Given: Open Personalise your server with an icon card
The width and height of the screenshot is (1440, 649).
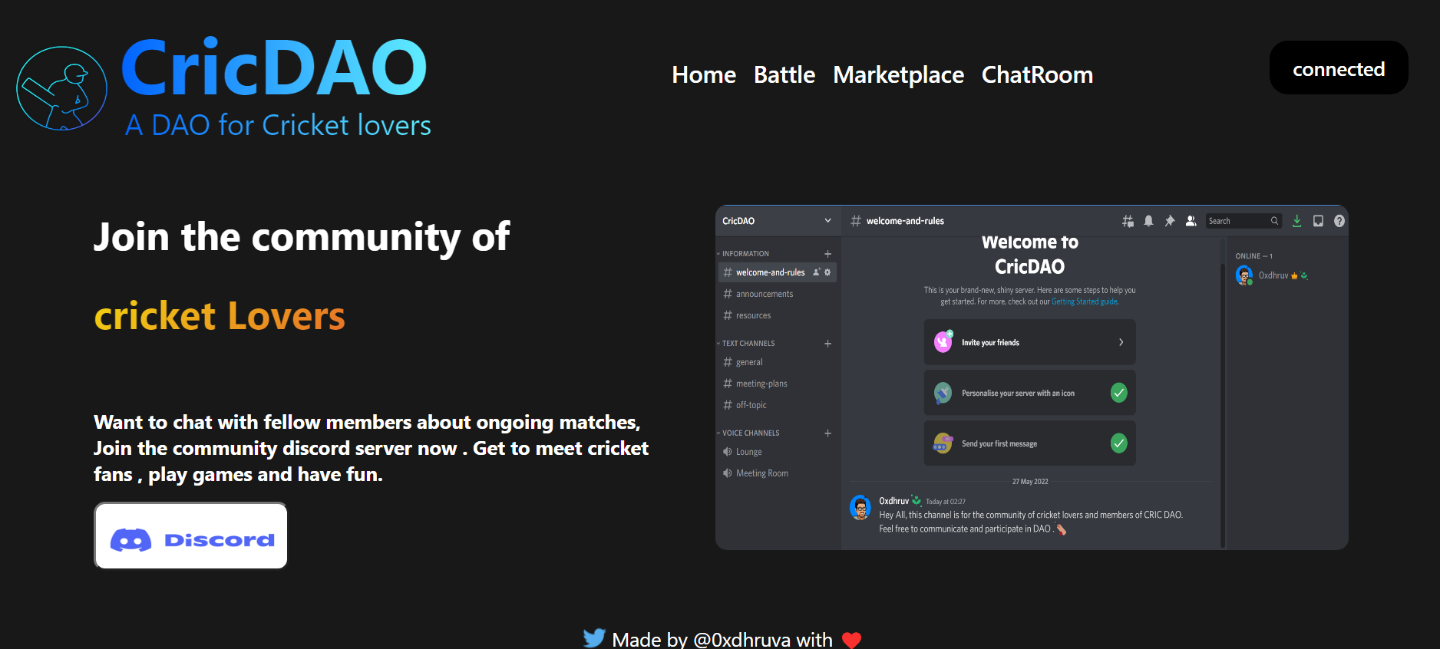Looking at the screenshot, I should pyautogui.click(x=1029, y=393).
